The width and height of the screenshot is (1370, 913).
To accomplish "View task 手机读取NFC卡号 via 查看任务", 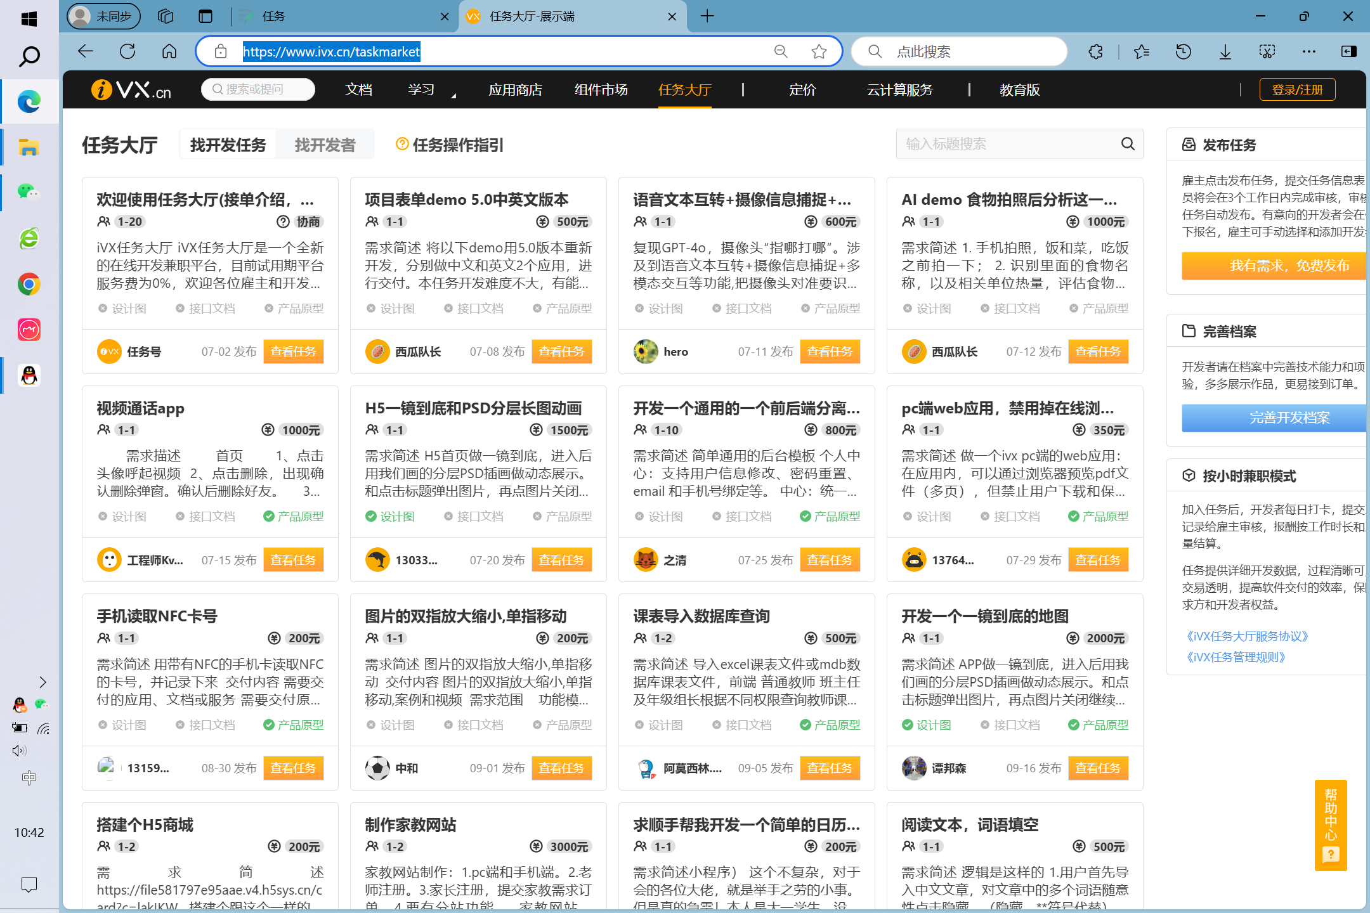I will point(293,768).
